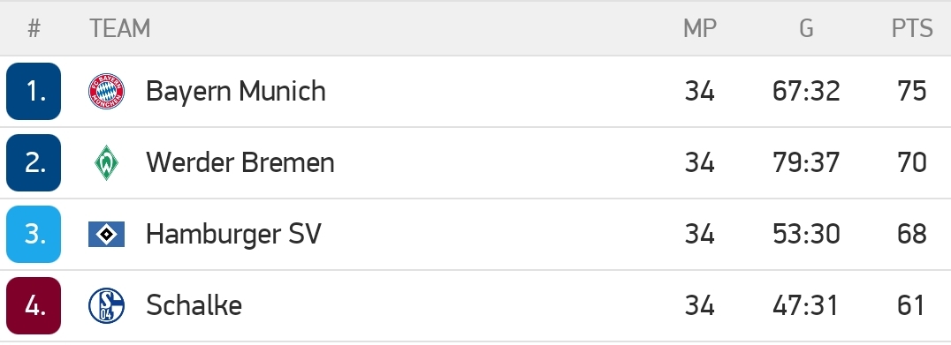The height and width of the screenshot is (345, 951).
Task: Sort by the MP column header
Action: point(700,28)
